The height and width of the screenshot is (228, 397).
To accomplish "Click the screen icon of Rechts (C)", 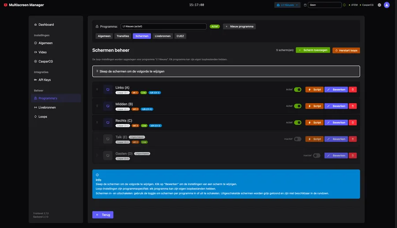I will point(108,123).
